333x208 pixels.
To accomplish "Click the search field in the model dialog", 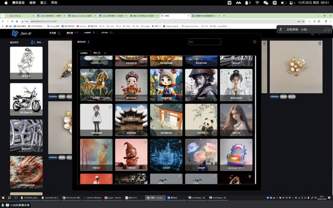I will pyautogui.click(x=204, y=42).
